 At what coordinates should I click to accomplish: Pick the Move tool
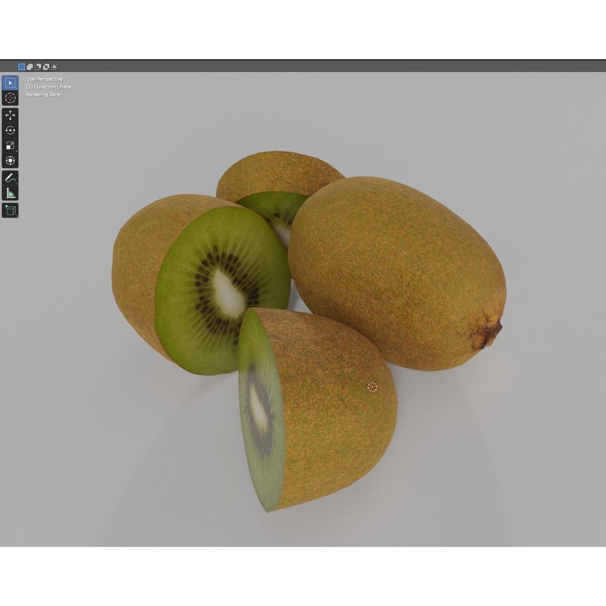pos(10,115)
